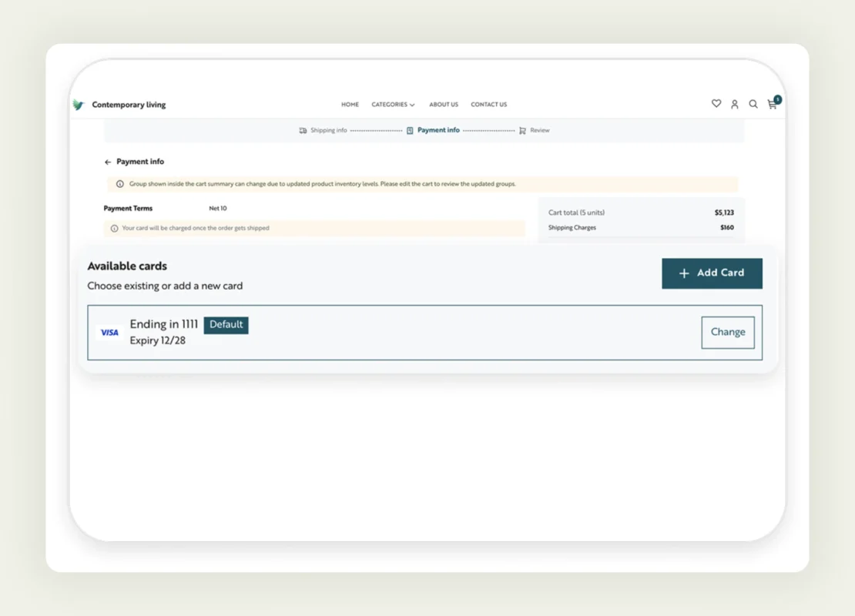The image size is (855, 616).
Task: Open the Contact Us page
Action: pyautogui.click(x=488, y=104)
